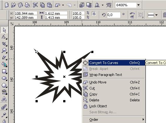Click the vertical scale factor field
The image size is (166, 123).
[x=78, y=18]
